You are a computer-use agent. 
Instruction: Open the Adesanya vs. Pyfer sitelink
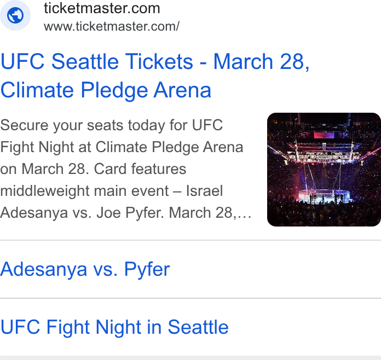[85, 269]
